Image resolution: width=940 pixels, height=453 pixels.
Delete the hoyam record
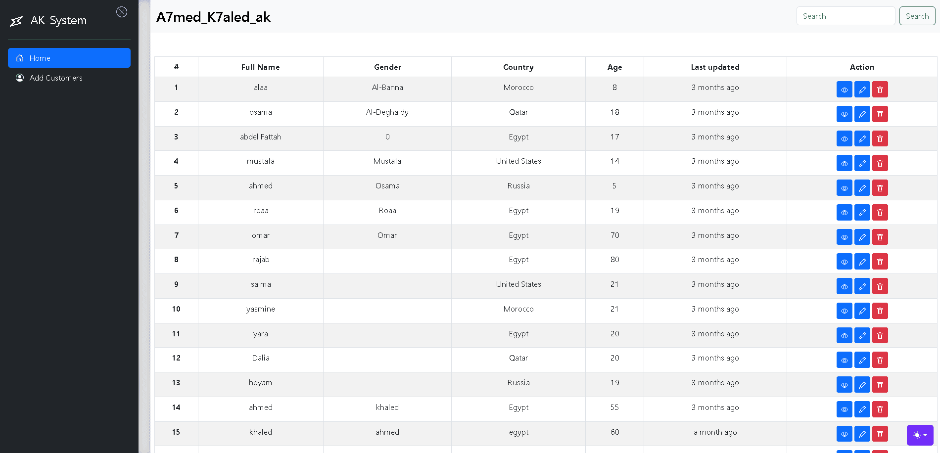pos(880,385)
